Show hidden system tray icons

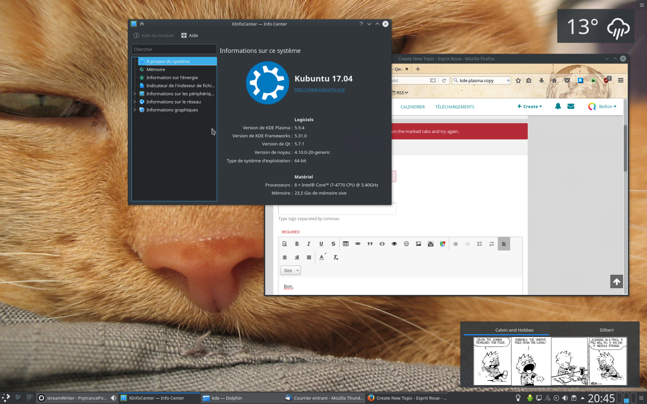coord(582,398)
